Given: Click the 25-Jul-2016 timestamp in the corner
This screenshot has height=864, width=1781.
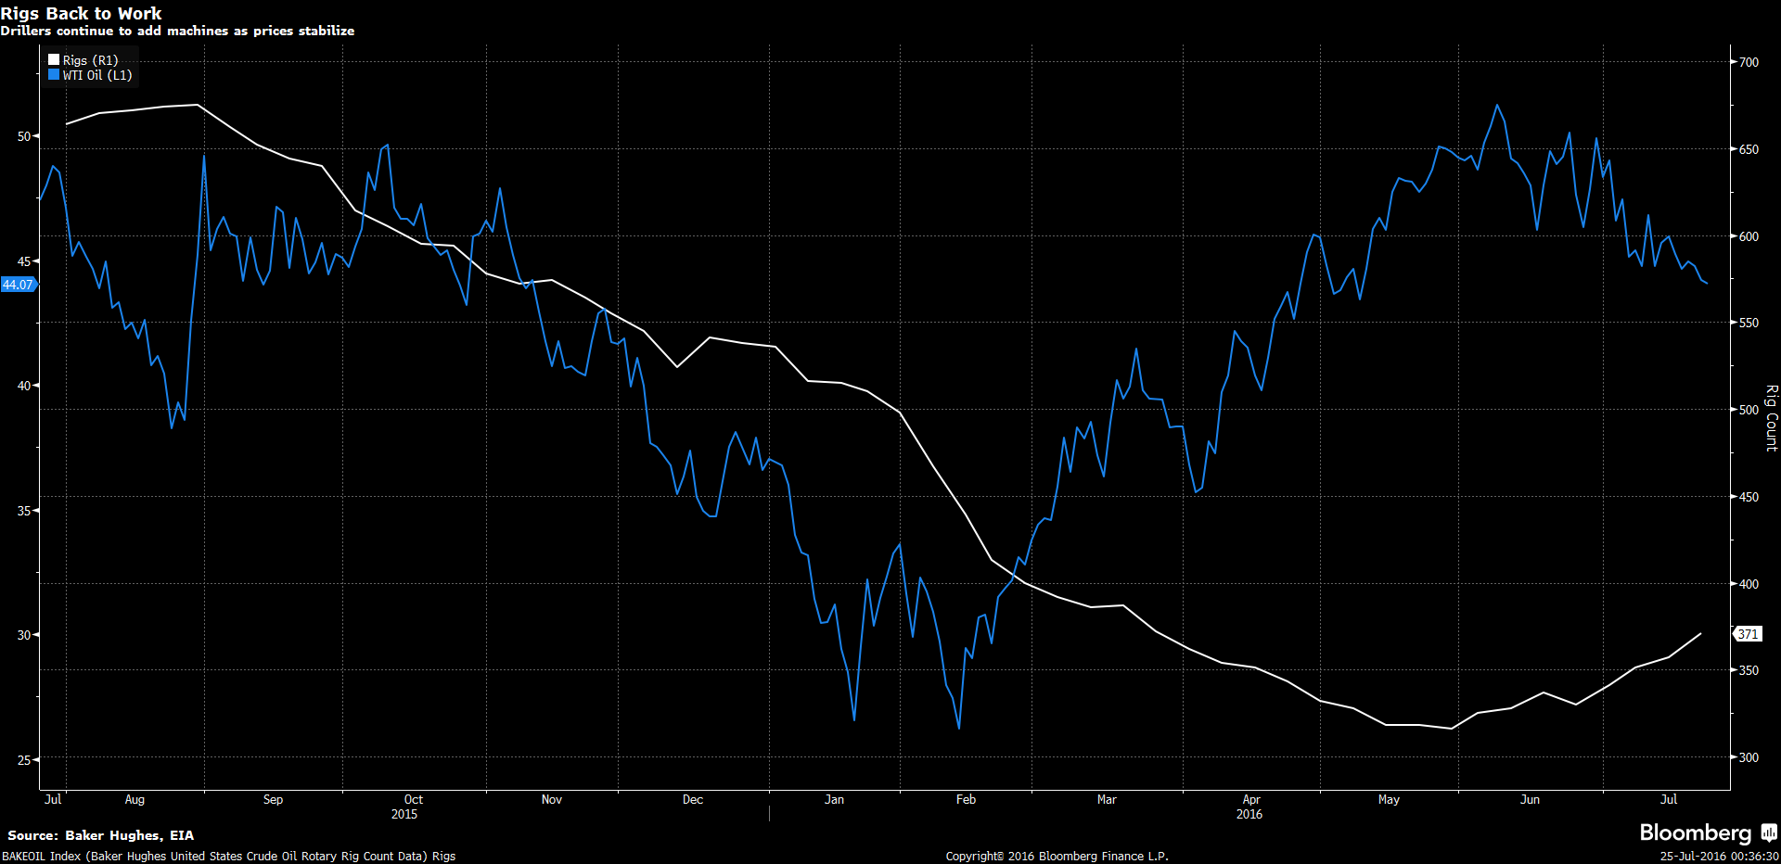Looking at the screenshot, I should 1719,856.
